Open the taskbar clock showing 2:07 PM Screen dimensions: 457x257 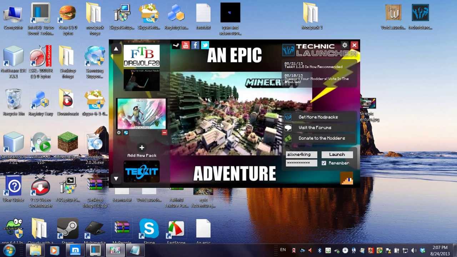pos(440,251)
